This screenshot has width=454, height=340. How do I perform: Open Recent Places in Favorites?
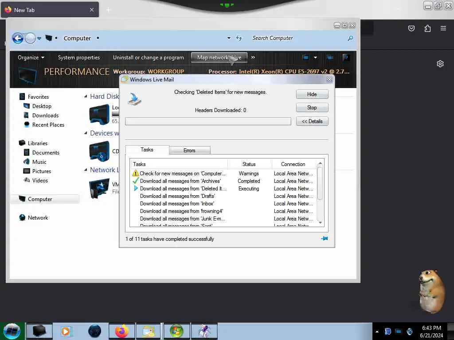pyautogui.click(x=48, y=124)
